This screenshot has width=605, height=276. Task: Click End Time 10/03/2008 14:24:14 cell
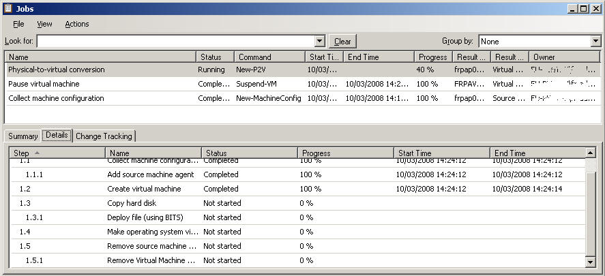(x=527, y=189)
